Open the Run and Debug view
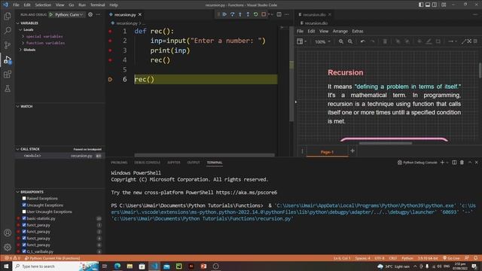 point(8,59)
